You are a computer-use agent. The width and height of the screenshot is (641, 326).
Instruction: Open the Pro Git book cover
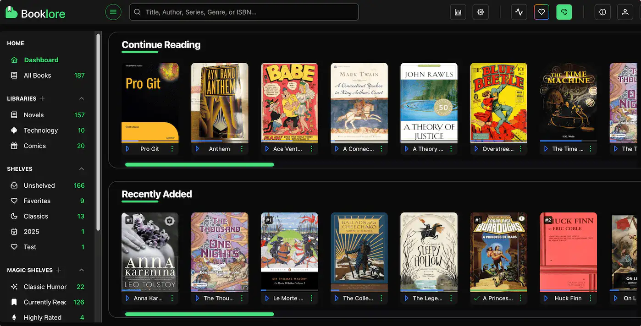tap(150, 102)
